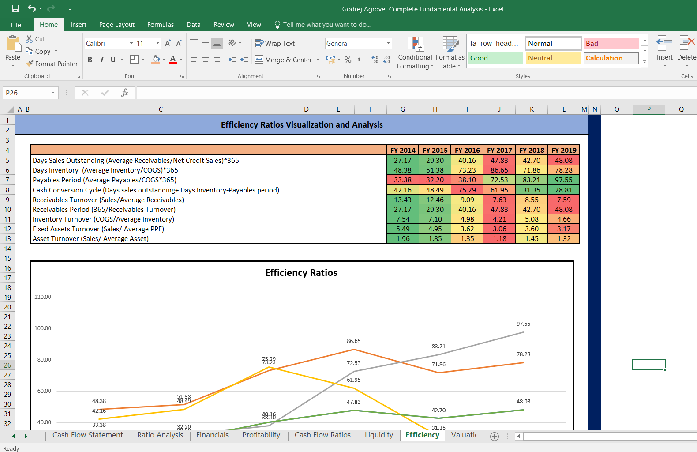Click the Cut scissors icon
The height and width of the screenshot is (452, 697).
(29, 39)
